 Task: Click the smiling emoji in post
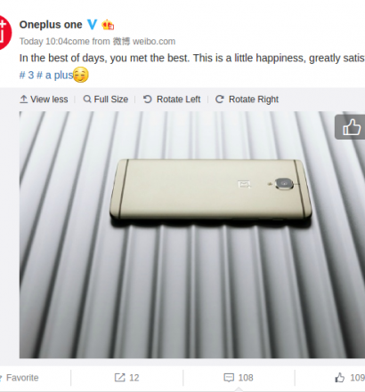coord(81,75)
